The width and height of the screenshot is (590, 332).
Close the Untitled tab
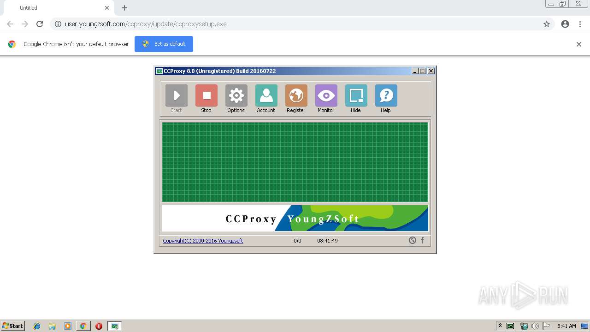[x=107, y=8]
